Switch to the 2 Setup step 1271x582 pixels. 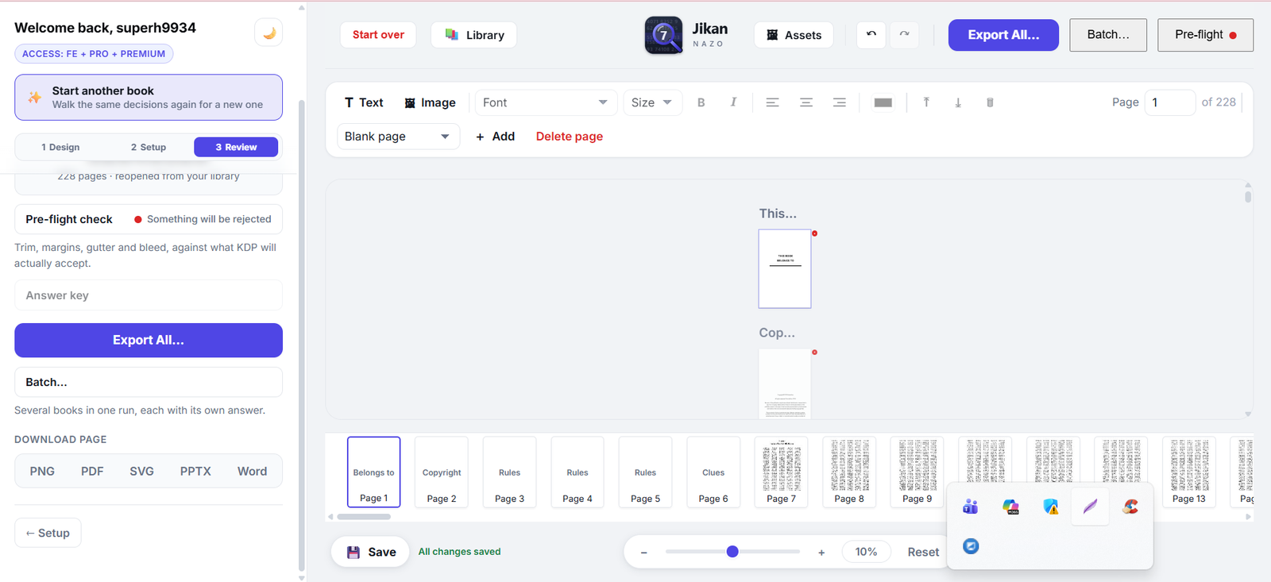coord(149,147)
